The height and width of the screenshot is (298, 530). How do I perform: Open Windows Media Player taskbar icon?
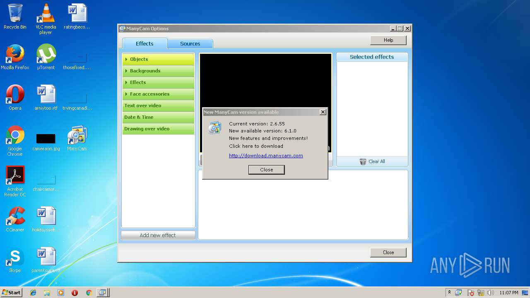coord(61,293)
